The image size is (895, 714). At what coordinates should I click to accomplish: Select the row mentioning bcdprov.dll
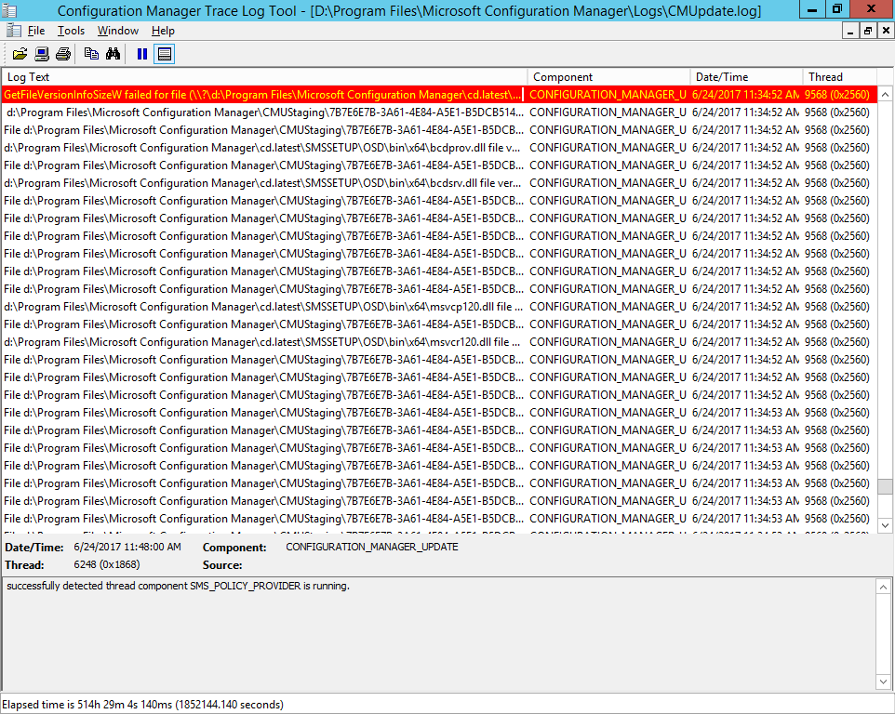pyautogui.click(x=439, y=148)
